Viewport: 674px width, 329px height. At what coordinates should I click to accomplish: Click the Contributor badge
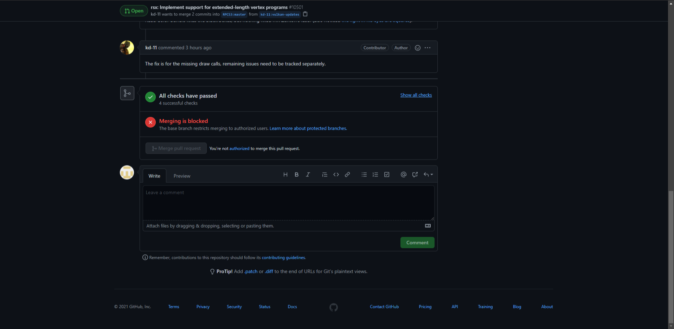tap(374, 48)
